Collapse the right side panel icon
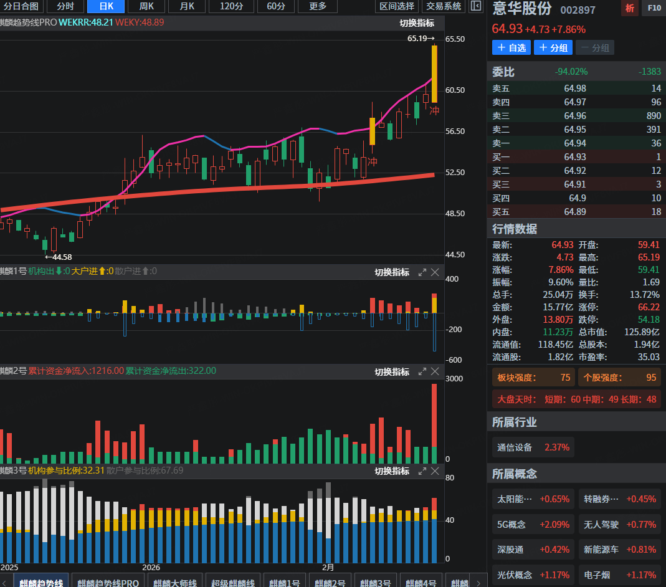Image resolution: width=666 pixels, height=587 pixels. pos(476,6)
